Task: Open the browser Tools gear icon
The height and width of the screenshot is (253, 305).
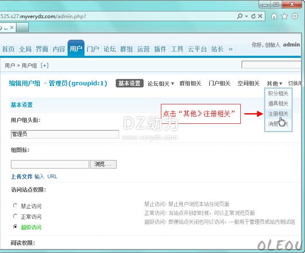Action: point(295,16)
